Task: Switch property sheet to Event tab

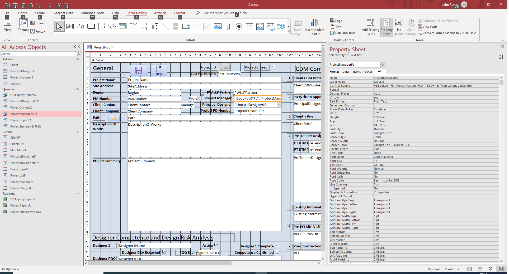Action: tap(357, 72)
